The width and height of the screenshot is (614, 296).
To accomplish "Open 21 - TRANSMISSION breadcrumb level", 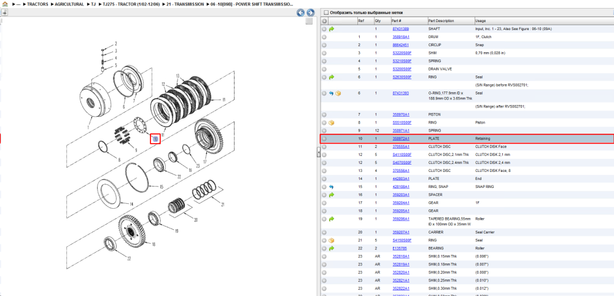I will click(x=185, y=4).
